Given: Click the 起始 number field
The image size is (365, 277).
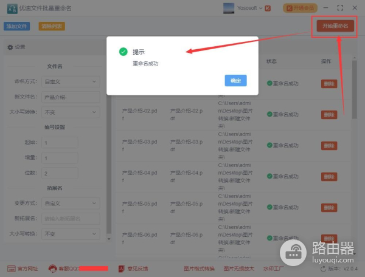Looking at the screenshot, I should tap(60, 143).
